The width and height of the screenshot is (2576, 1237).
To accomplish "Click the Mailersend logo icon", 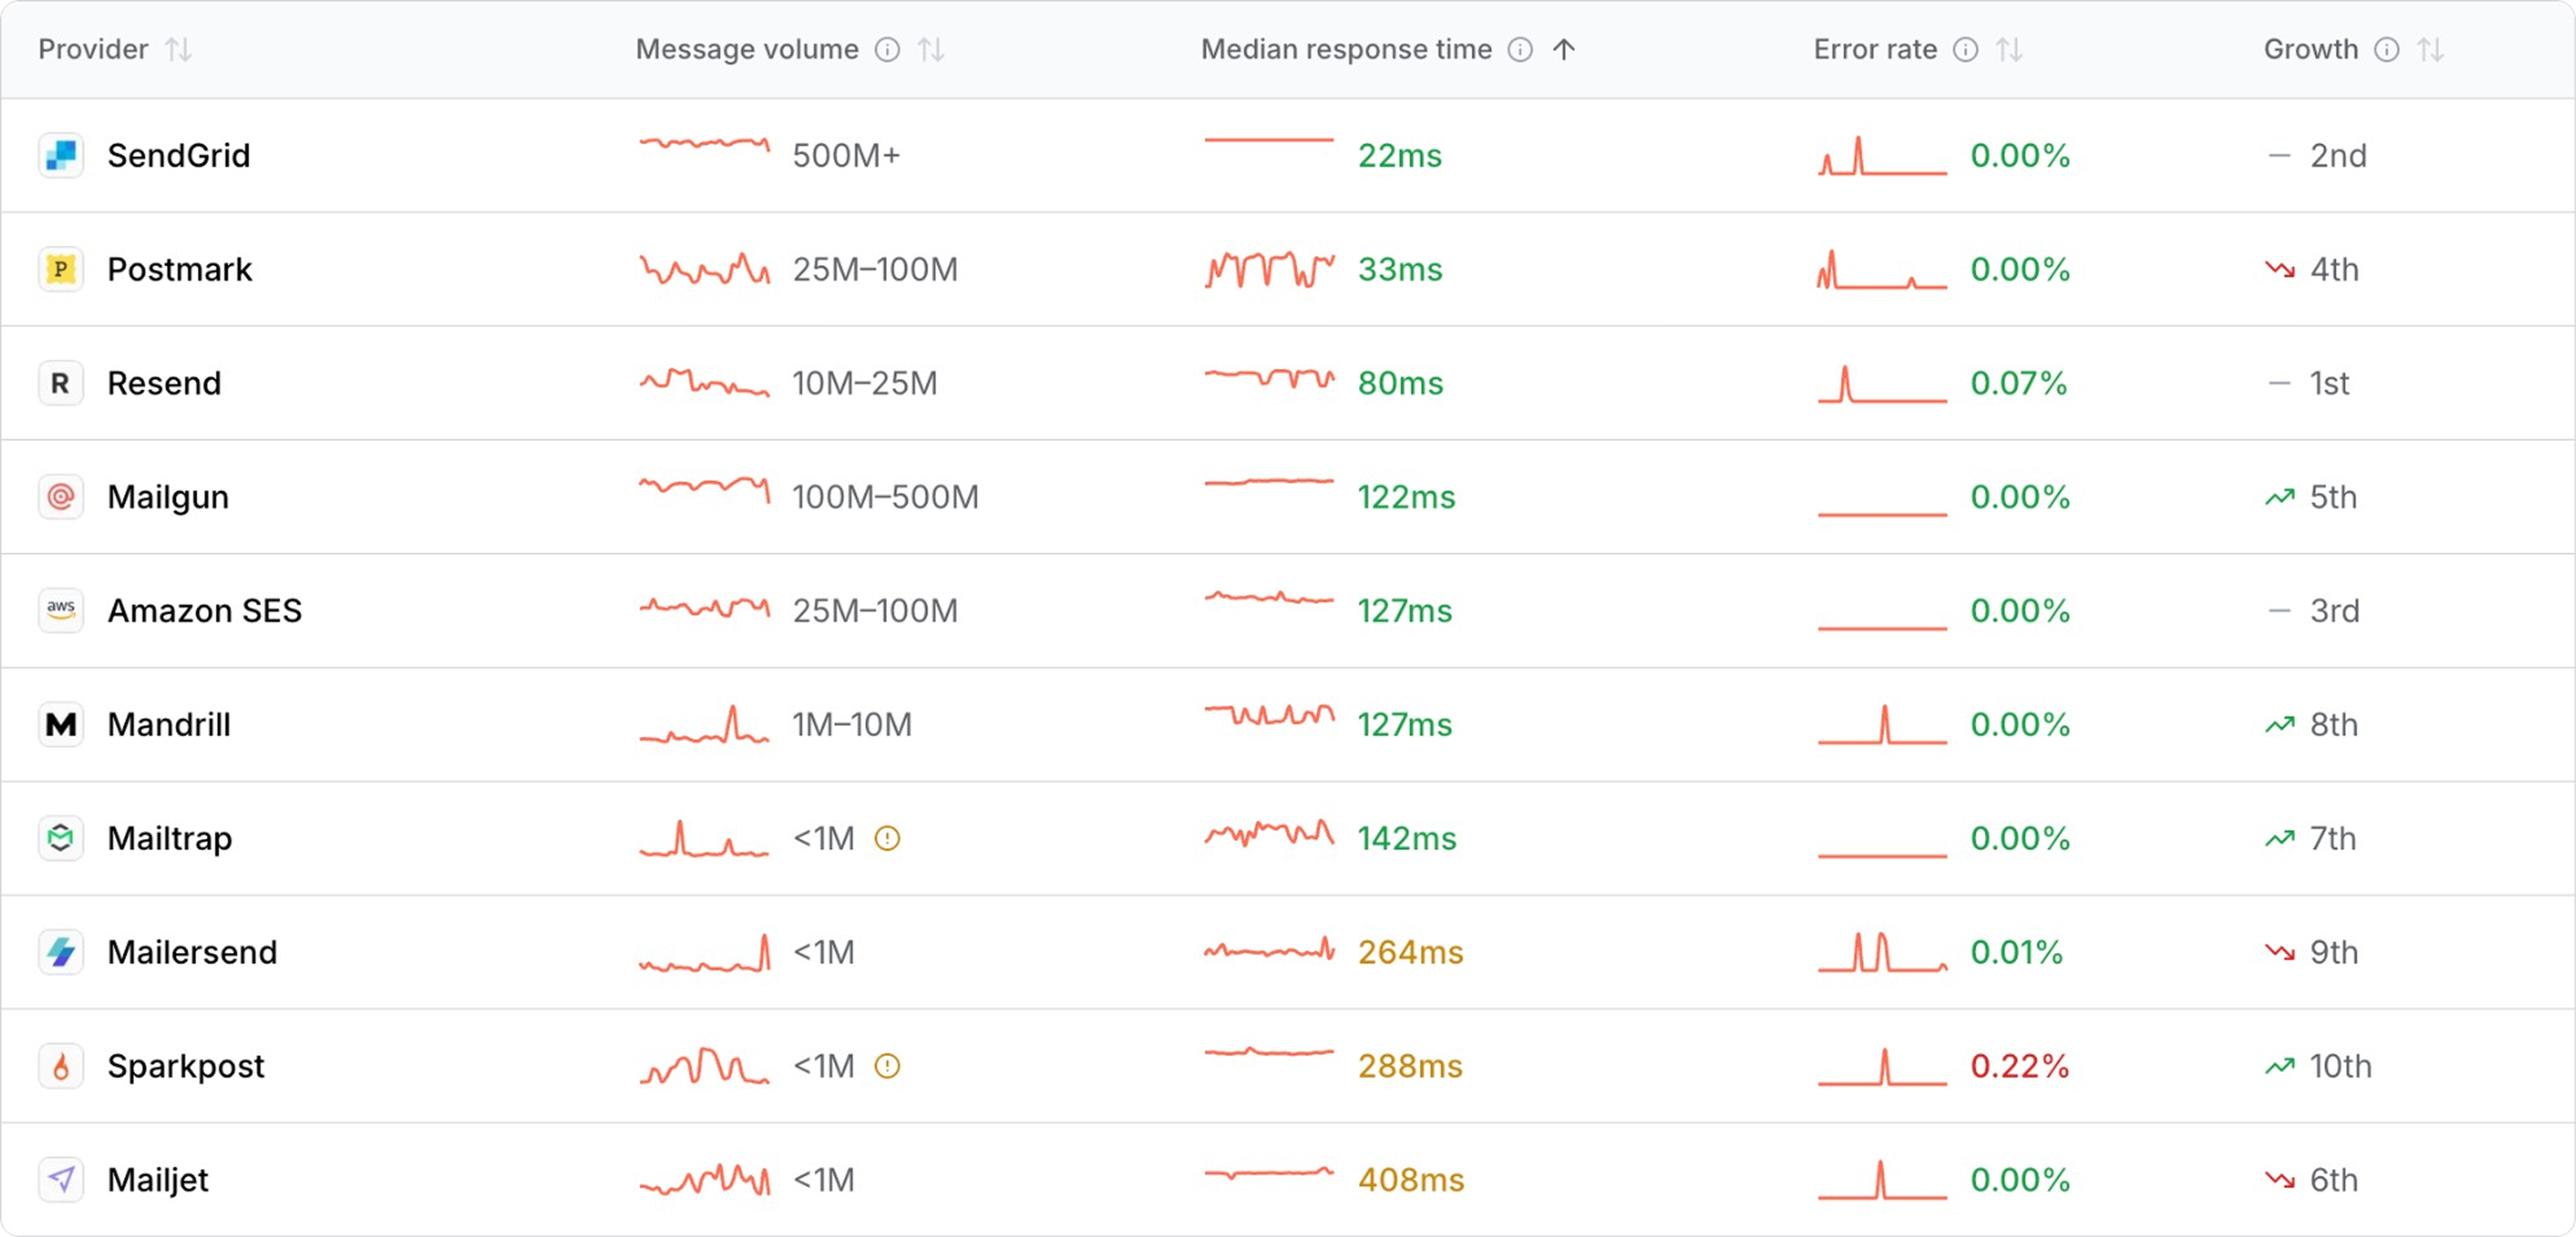I will [61, 952].
